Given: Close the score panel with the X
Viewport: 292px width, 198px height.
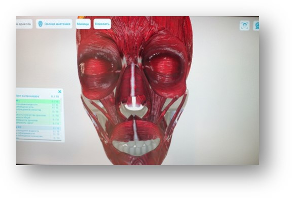Looking at the screenshot, I should tap(60, 92).
